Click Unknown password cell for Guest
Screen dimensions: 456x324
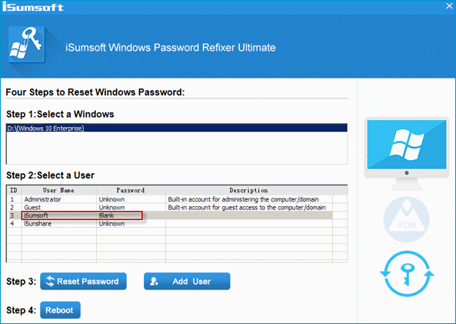pos(131,208)
